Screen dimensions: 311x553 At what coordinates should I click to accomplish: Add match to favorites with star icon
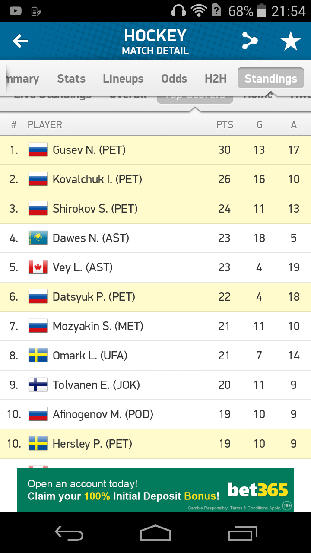click(290, 41)
